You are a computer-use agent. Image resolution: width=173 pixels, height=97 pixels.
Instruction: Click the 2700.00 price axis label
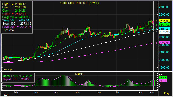[x=164, y=7]
